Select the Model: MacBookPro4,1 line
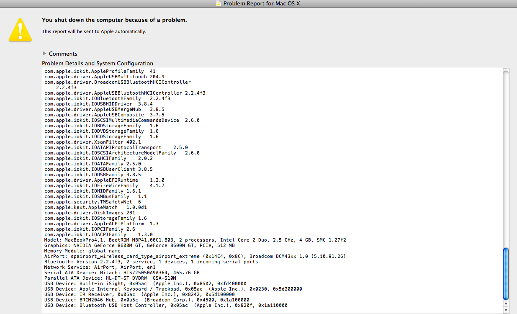 (x=195, y=240)
